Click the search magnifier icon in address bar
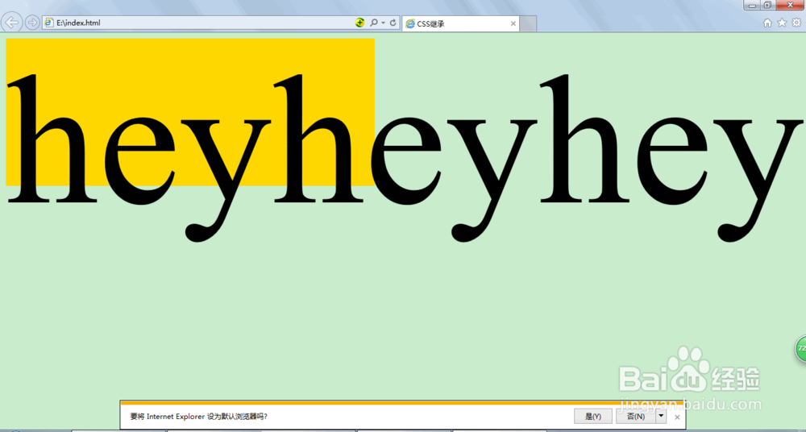The image size is (806, 432). 374,23
